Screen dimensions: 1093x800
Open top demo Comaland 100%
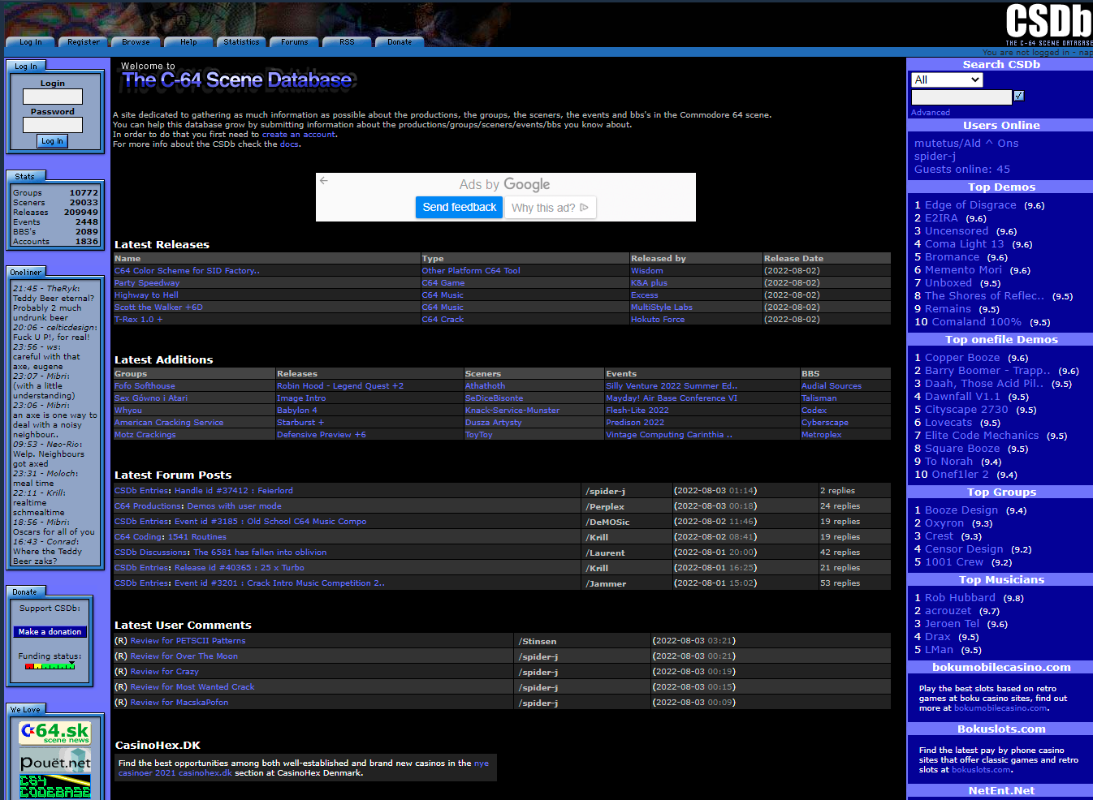tap(977, 322)
